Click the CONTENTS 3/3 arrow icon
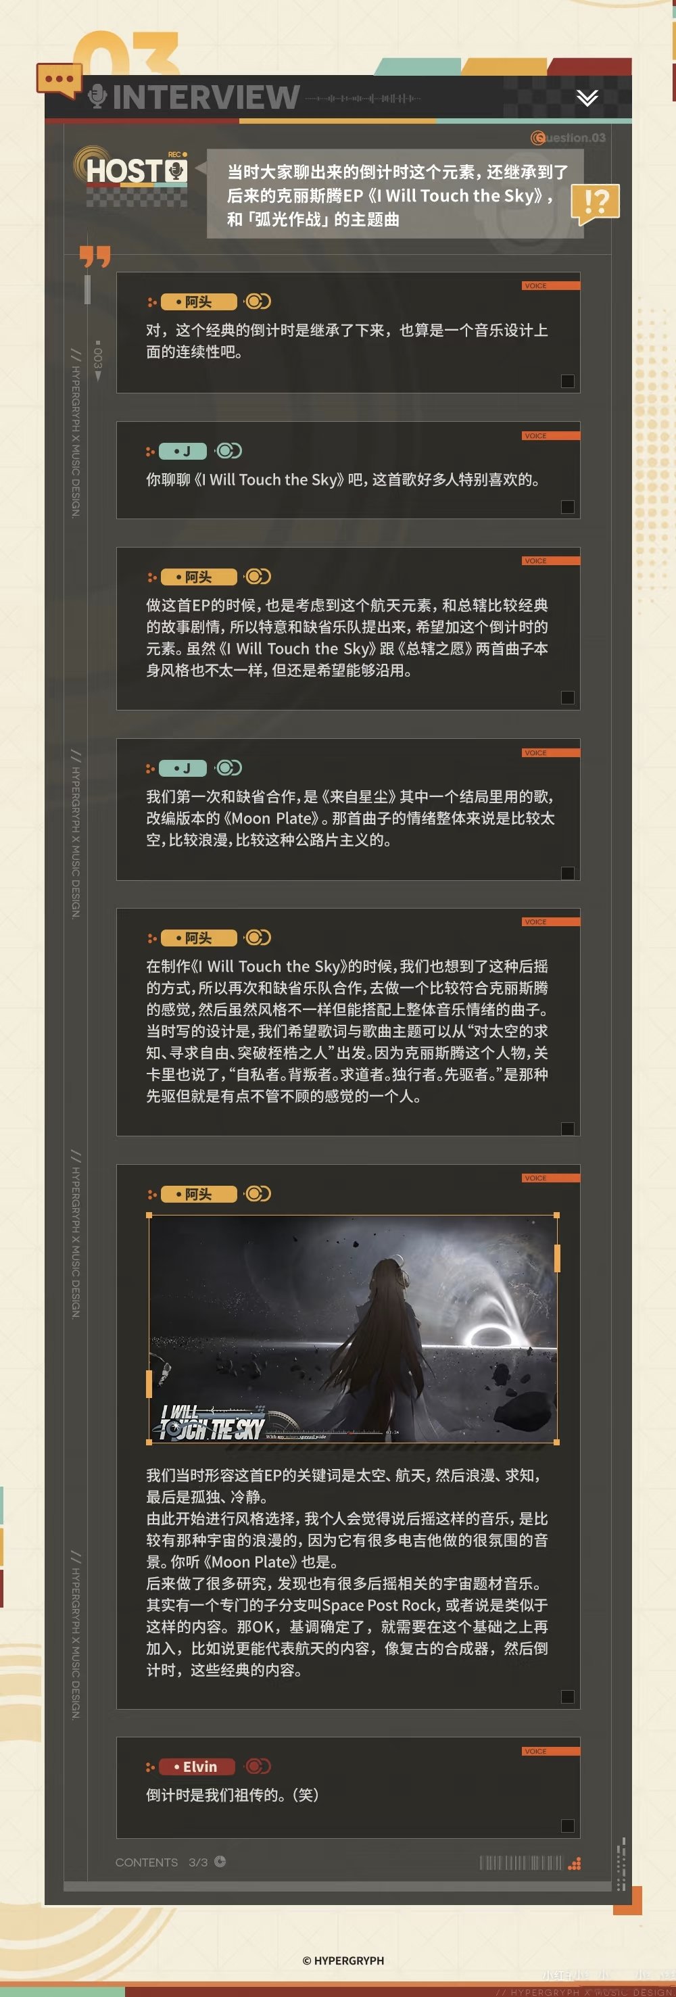This screenshot has width=676, height=1997. (x=220, y=1861)
